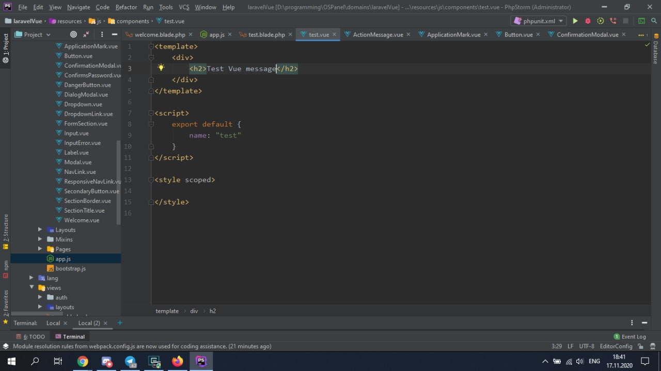Image resolution: width=661 pixels, height=371 pixels.
Task: Toggle the Terminal tool window button
Action: pos(70,336)
